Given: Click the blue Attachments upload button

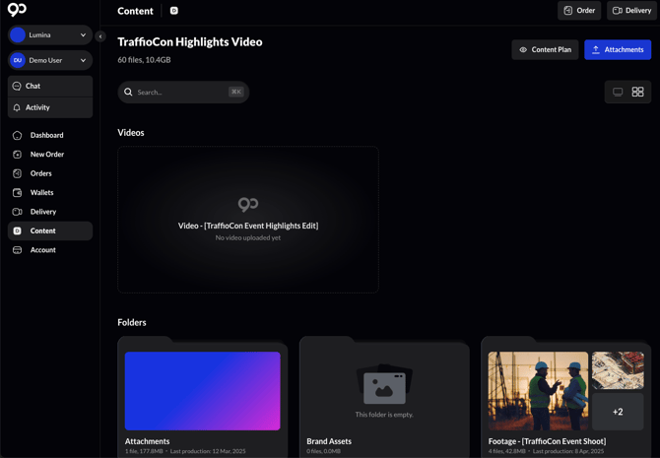Looking at the screenshot, I should [x=618, y=49].
